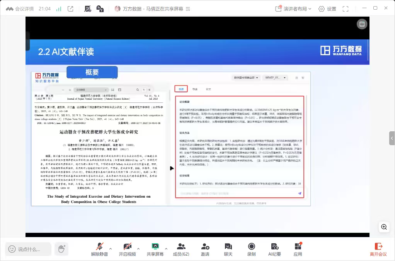Open the chat (聊天) panel
Image resolution: width=395 pixels, height=261 pixels.
coord(228,249)
